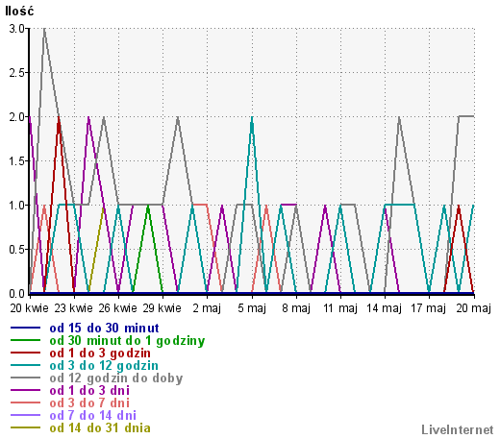Click the '0.5' y-axis value
The image size is (500, 439).
pos(17,250)
